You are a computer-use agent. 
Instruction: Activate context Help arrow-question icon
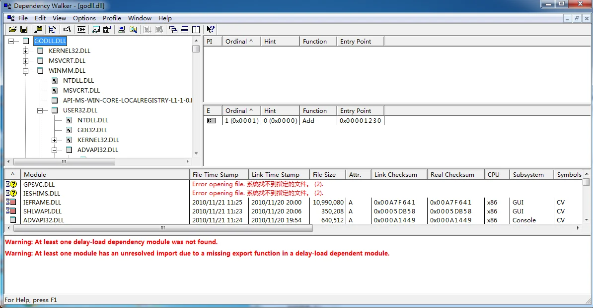[x=211, y=29]
